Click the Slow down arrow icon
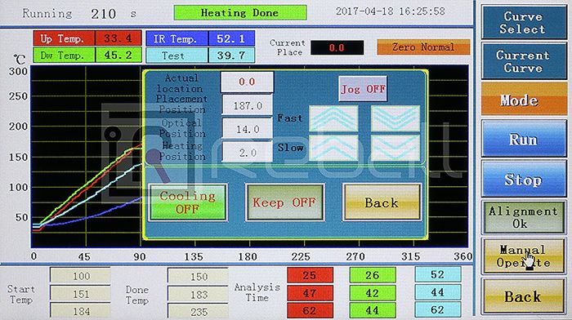 [395, 148]
